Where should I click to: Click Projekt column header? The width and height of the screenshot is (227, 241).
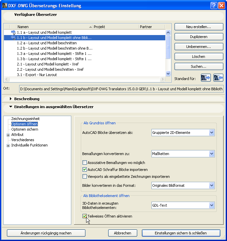pos(116,27)
